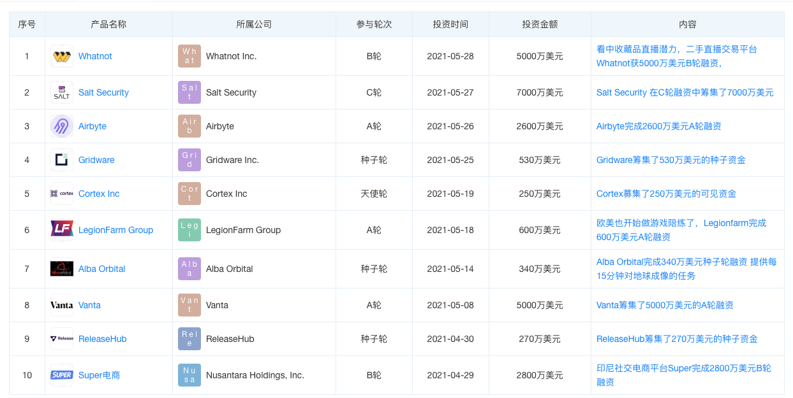The width and height of the screenshot is (793, 398).
Task: Click the 投资金额 column header
Action: coord(540,24)
